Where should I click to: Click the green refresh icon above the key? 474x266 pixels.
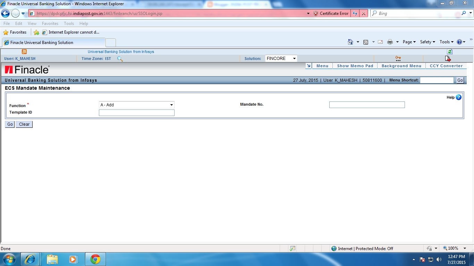pos(450,51)
